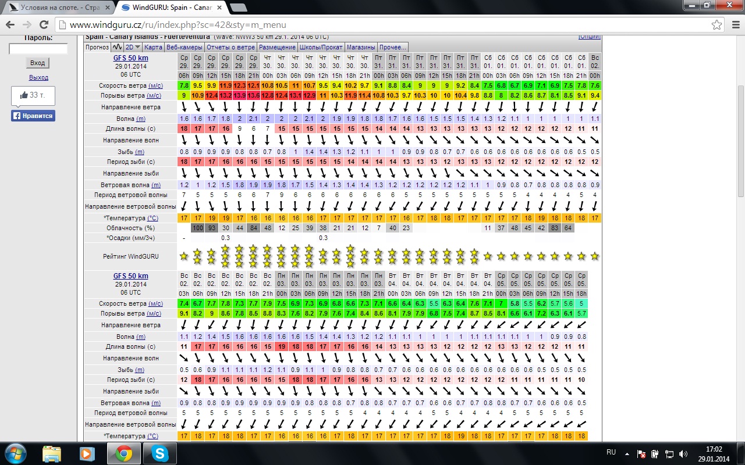Image resolution: width=745 pixels, height=465 pixels.
Task: Close the WindGURU: Spain tab
Action: 220,8
